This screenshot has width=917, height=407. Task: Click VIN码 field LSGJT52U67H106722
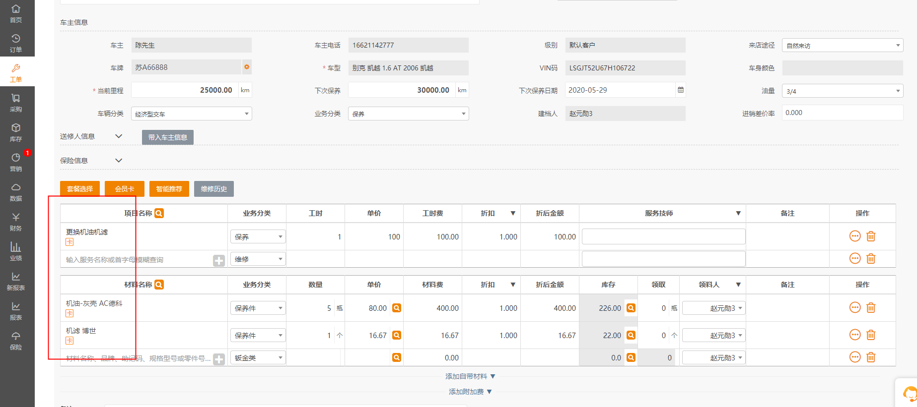tap(626, 68)
